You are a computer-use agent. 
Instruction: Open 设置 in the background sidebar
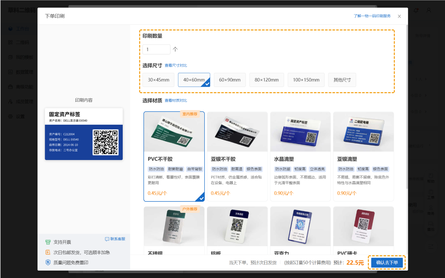click(16, 116)
